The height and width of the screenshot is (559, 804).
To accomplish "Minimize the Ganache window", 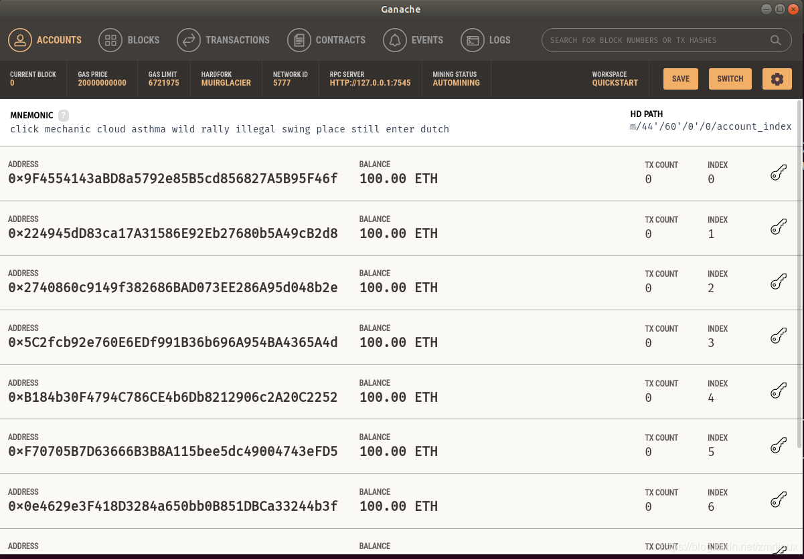I will [x=767, y=9].
